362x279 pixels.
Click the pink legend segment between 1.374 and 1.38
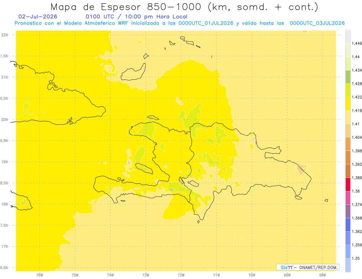click(x=348, y=198)
